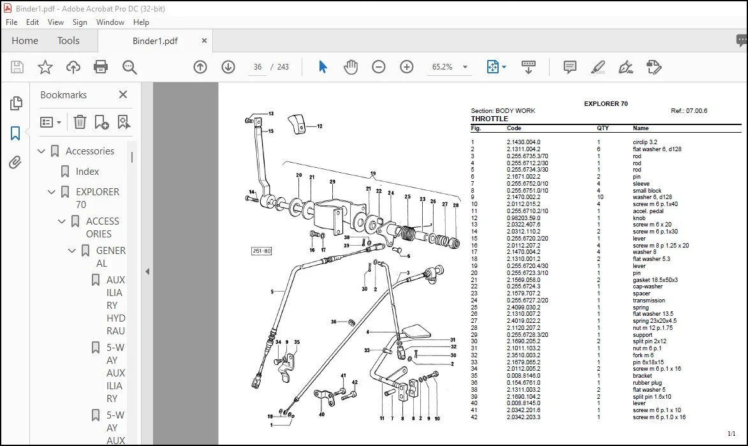Collapse the EXPLORER 70 bookmark
748x446 pixels.
(52, 192)
